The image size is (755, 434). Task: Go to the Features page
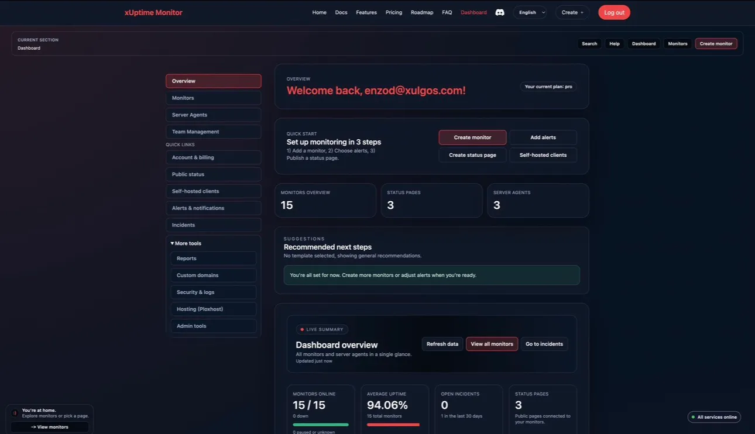[366, 12]
